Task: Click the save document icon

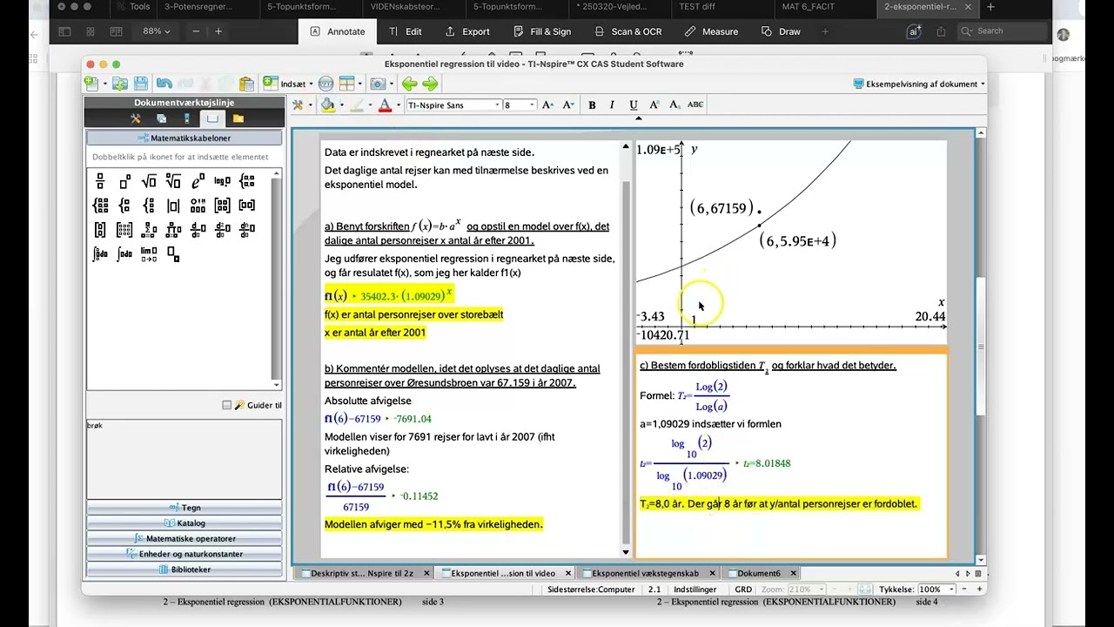Action: (x=140, y=84)
